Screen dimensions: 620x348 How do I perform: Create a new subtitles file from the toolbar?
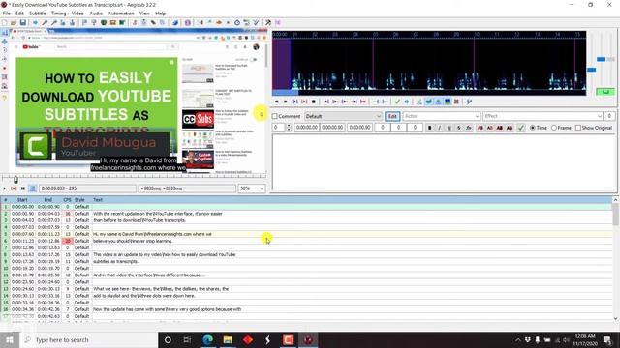[4, 23]
